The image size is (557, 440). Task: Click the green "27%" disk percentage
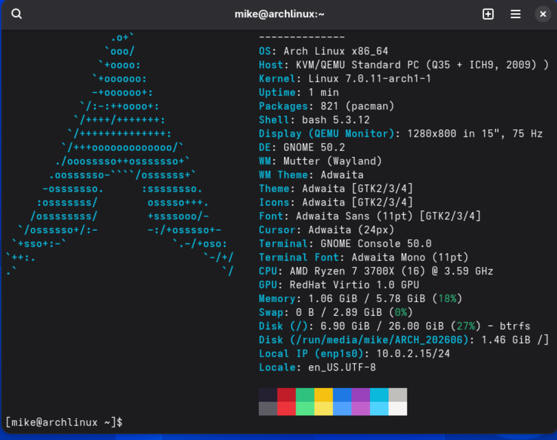click(465, 326)
